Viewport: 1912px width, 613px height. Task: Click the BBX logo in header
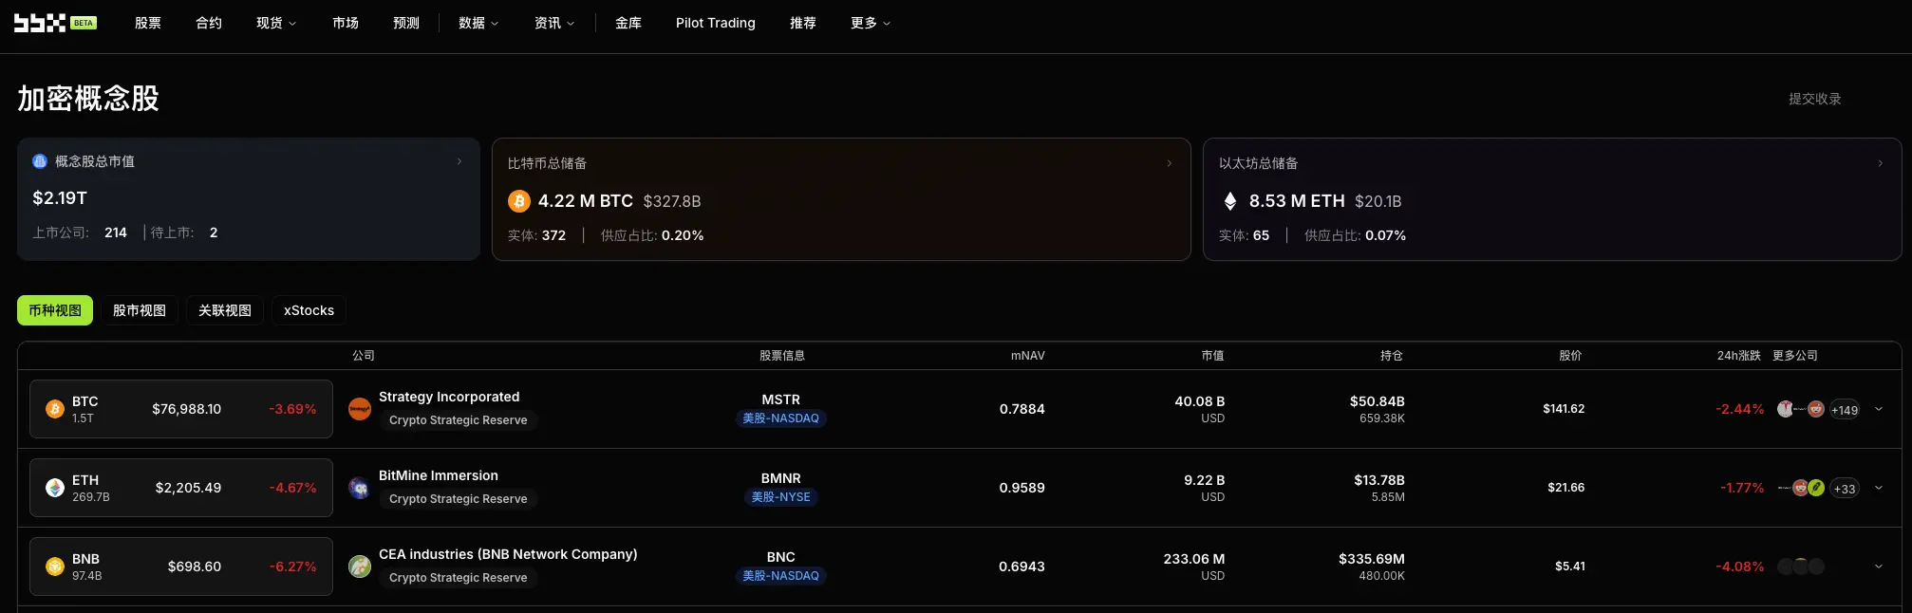[54, 23]
